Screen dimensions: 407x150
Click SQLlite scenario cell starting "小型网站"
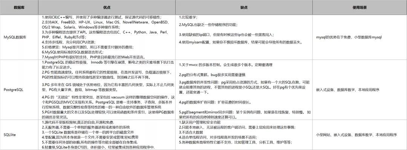pyautogui.click(x=357, y=135)
